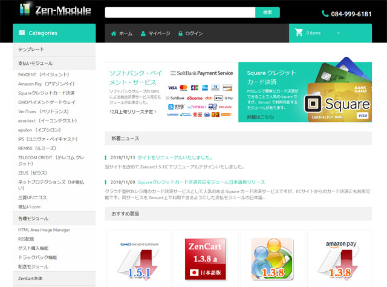Image resolution: width=387 pixels, height=287 pixels.
Task: Open RSS配信 sidebar link
Action: [26, 239]
